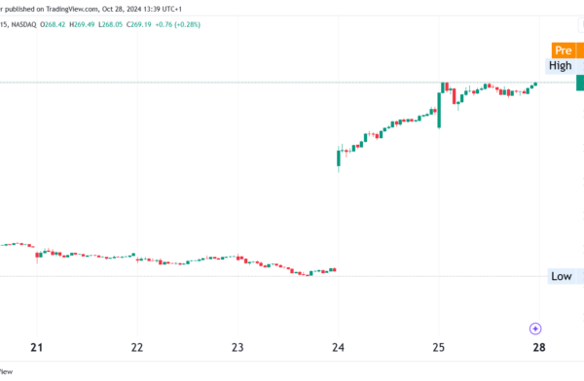Screen dimensions: 584x381
Task: Click date 25 on the time axis
Action: (439, 348)
